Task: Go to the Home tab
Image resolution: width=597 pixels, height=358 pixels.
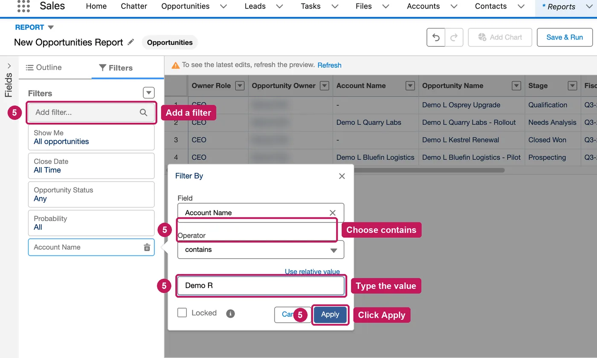Action: (x=96, y=6)
